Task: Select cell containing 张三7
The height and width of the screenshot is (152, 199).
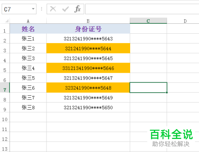Action: coord(28,97)
